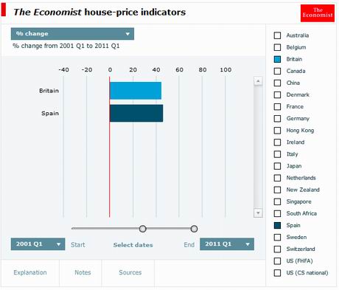This screenshot has height=290, width=339.
Task: Click the Spain chart row label
Action: point(50,114)
